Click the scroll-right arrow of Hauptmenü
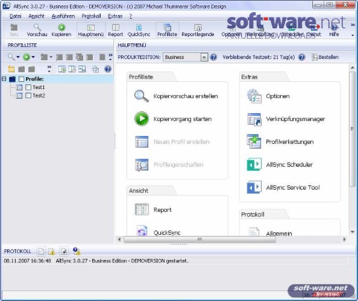The height and width of the screenshot is (301, 358). 345,240
